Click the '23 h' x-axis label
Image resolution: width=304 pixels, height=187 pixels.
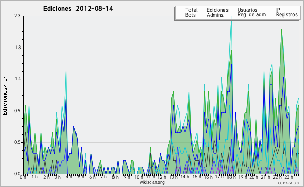pos(289,177)
